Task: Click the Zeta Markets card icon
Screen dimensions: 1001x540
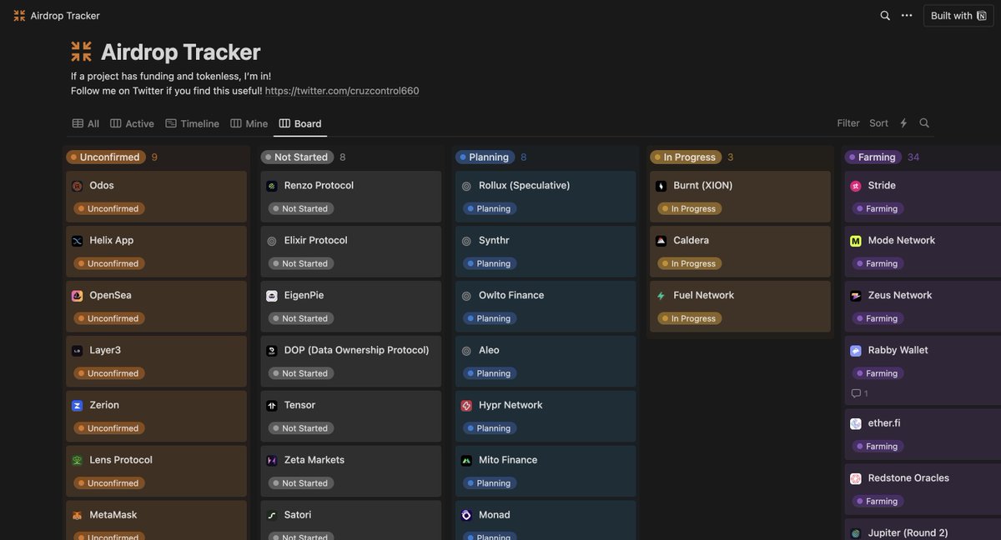Action: 272,460
